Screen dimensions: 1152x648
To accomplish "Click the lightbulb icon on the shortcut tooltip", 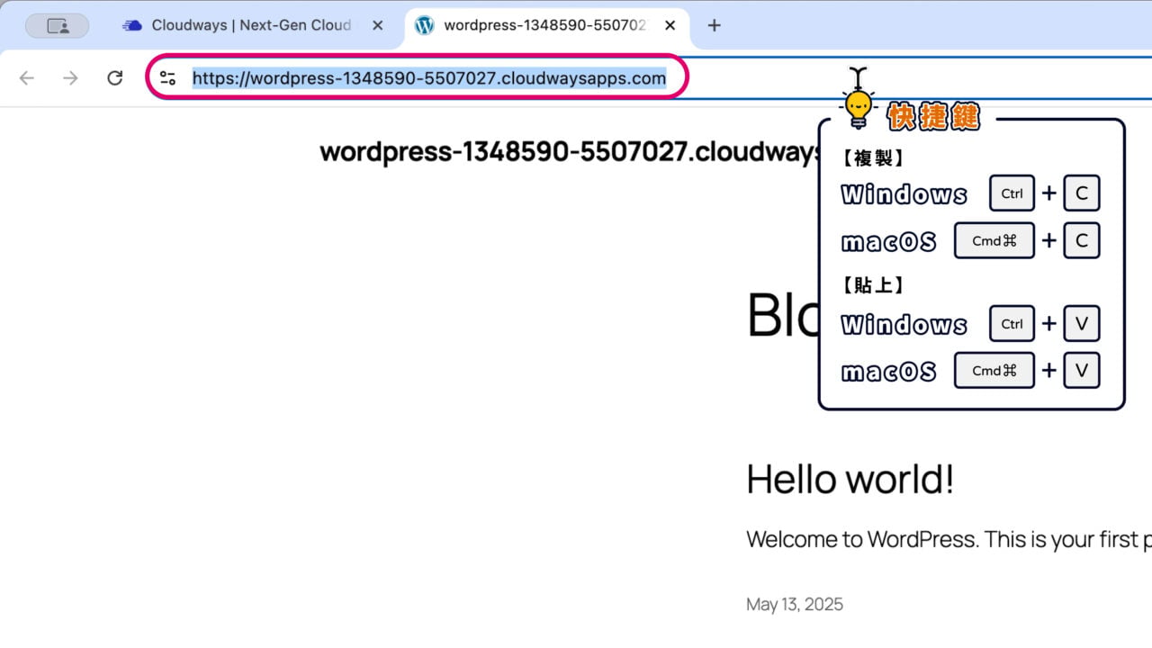I will pyautogui.click(x=858, y=106).
